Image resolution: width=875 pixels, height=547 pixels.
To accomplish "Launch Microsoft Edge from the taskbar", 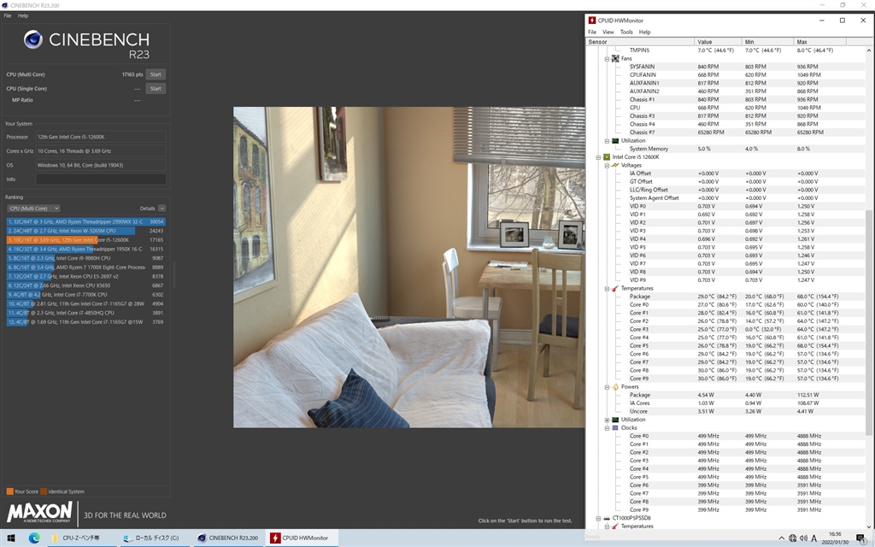I will [x=34, y=538].
